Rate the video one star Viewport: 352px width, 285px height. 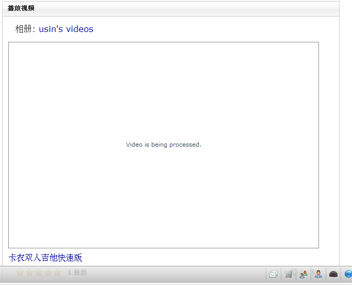click(20, 273)
